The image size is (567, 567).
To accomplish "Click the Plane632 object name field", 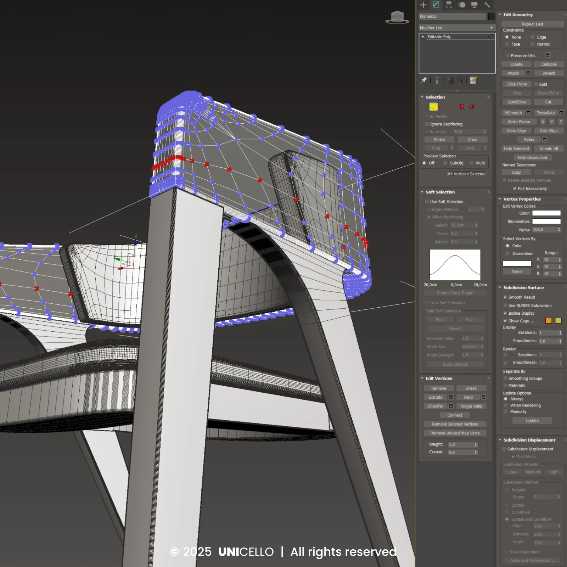I will (x=452, y=16).
